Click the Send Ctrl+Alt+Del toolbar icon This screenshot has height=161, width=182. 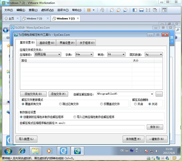pyautogui.click(x=102, y=10)
